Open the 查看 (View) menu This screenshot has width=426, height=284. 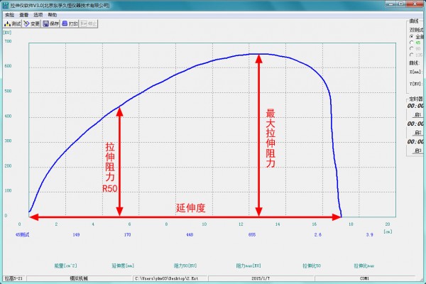pyautogui.click(x=24, y=14)
